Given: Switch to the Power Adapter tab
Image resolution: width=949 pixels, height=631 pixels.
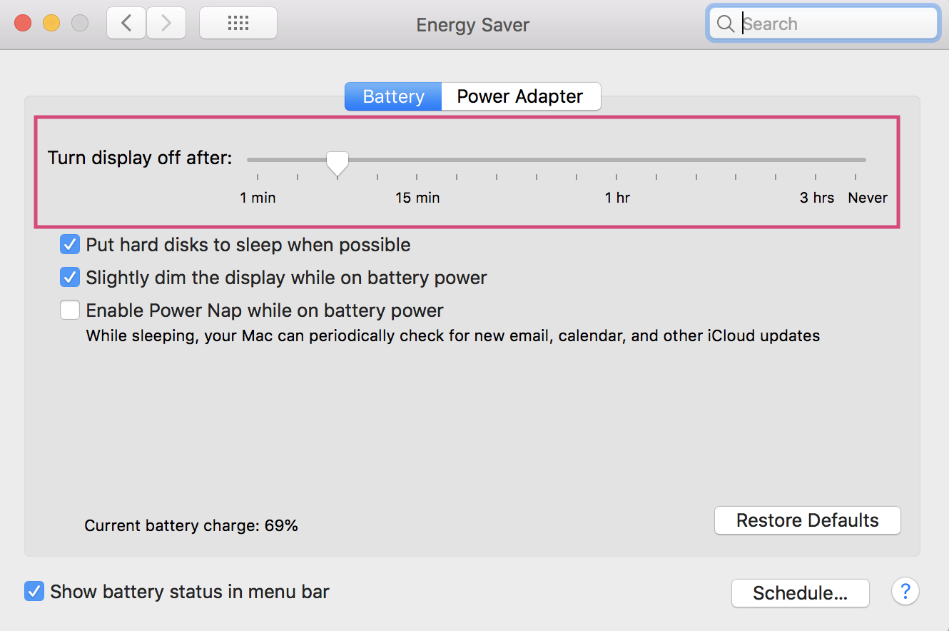Looking at the screenshot, I should pos(520,96).
